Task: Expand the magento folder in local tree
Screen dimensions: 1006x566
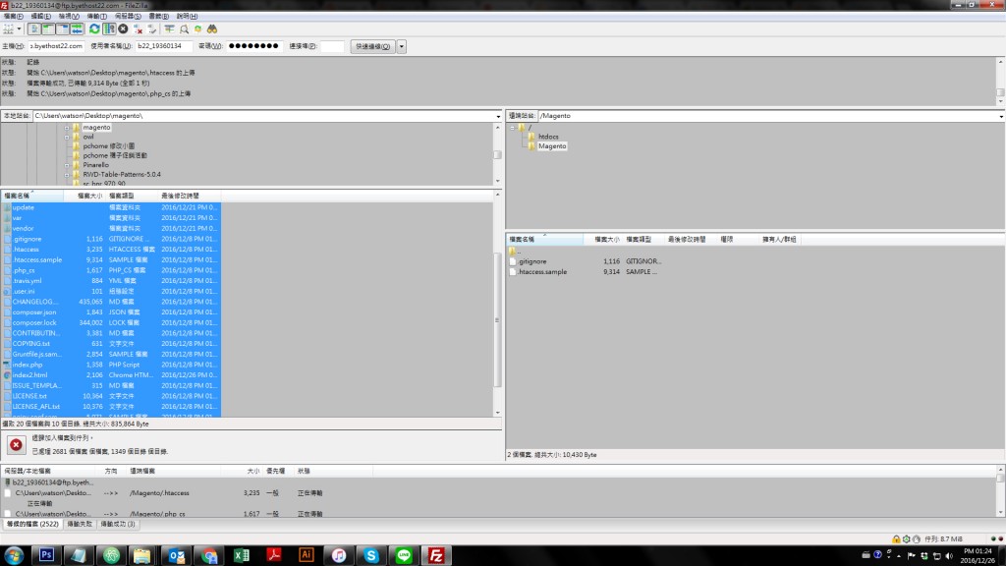Action: 67,128
